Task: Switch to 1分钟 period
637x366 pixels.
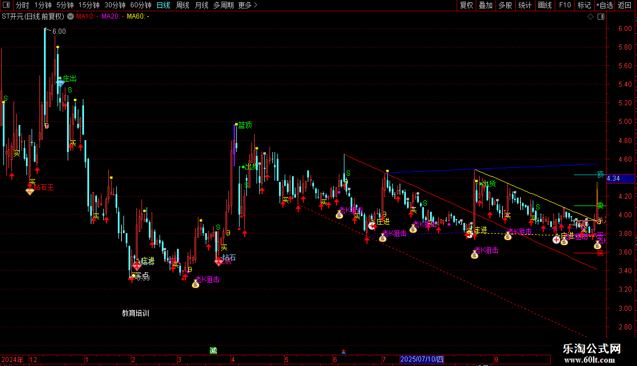Action: 43,5
